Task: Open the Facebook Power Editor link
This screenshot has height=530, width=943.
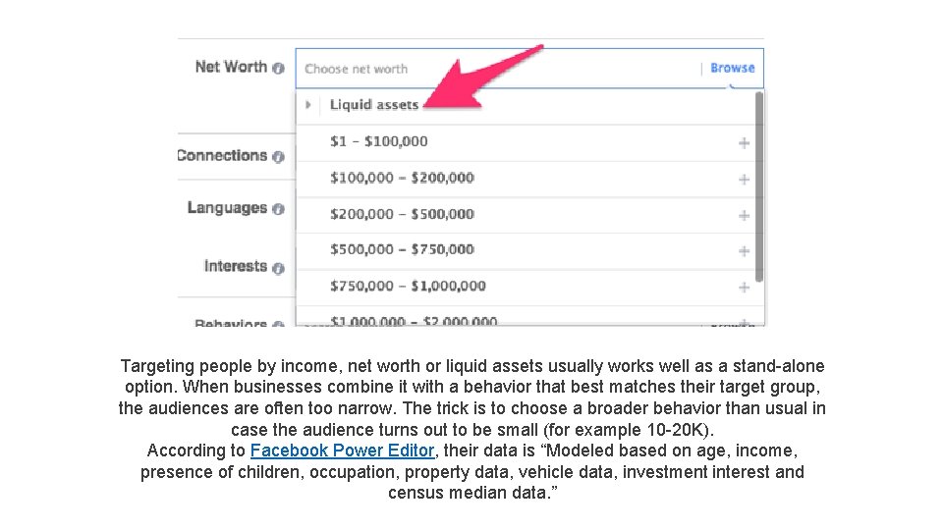Action: pos(342,450)
